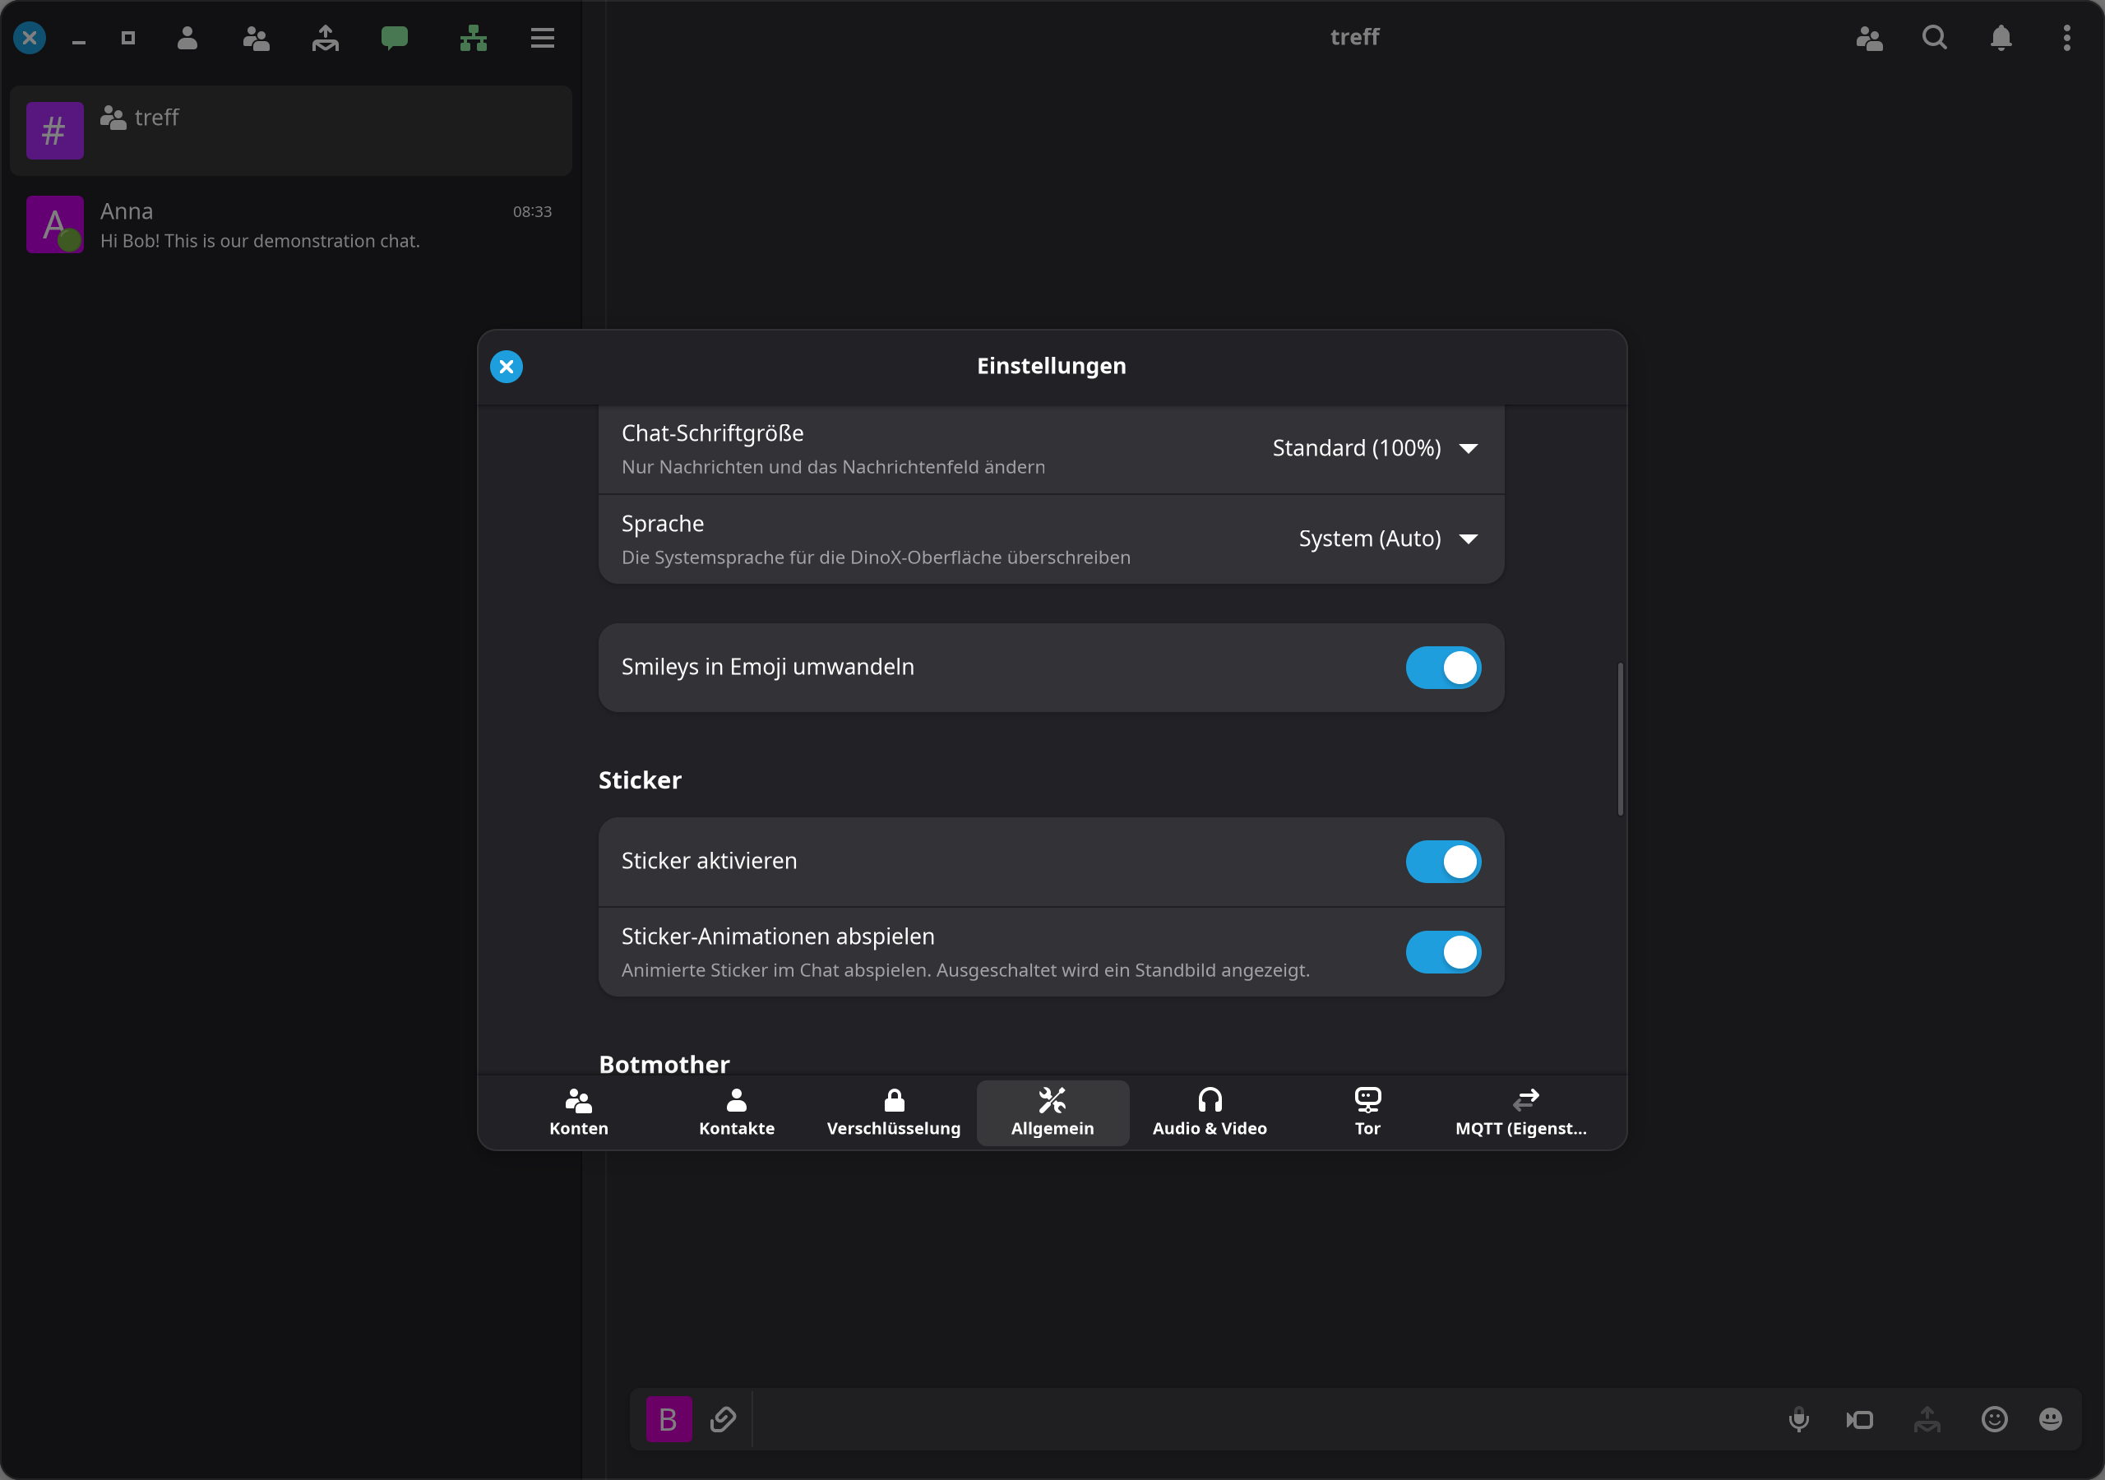Click the message input field
Screen dimensions: 2105x1480
point(1265,1419)
